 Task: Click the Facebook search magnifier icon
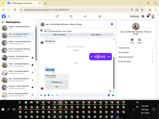coord(9,16)
